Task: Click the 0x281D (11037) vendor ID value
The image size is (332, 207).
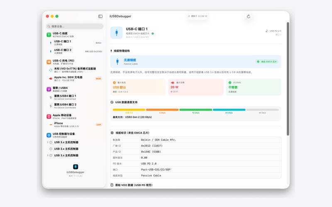Action: click(152, 146)
